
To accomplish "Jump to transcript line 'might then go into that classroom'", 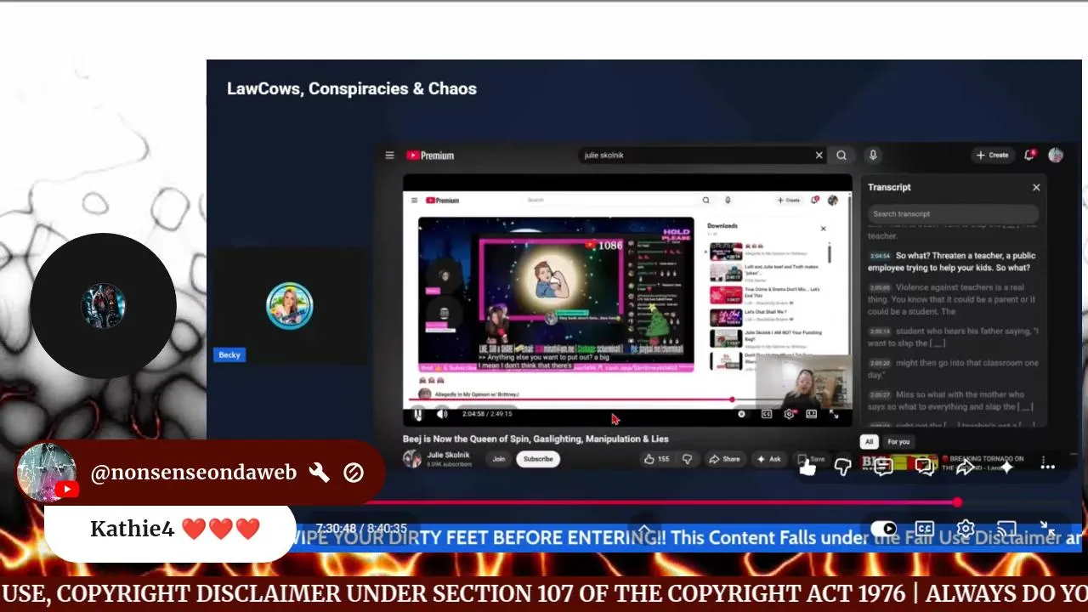I will point(953,368).
